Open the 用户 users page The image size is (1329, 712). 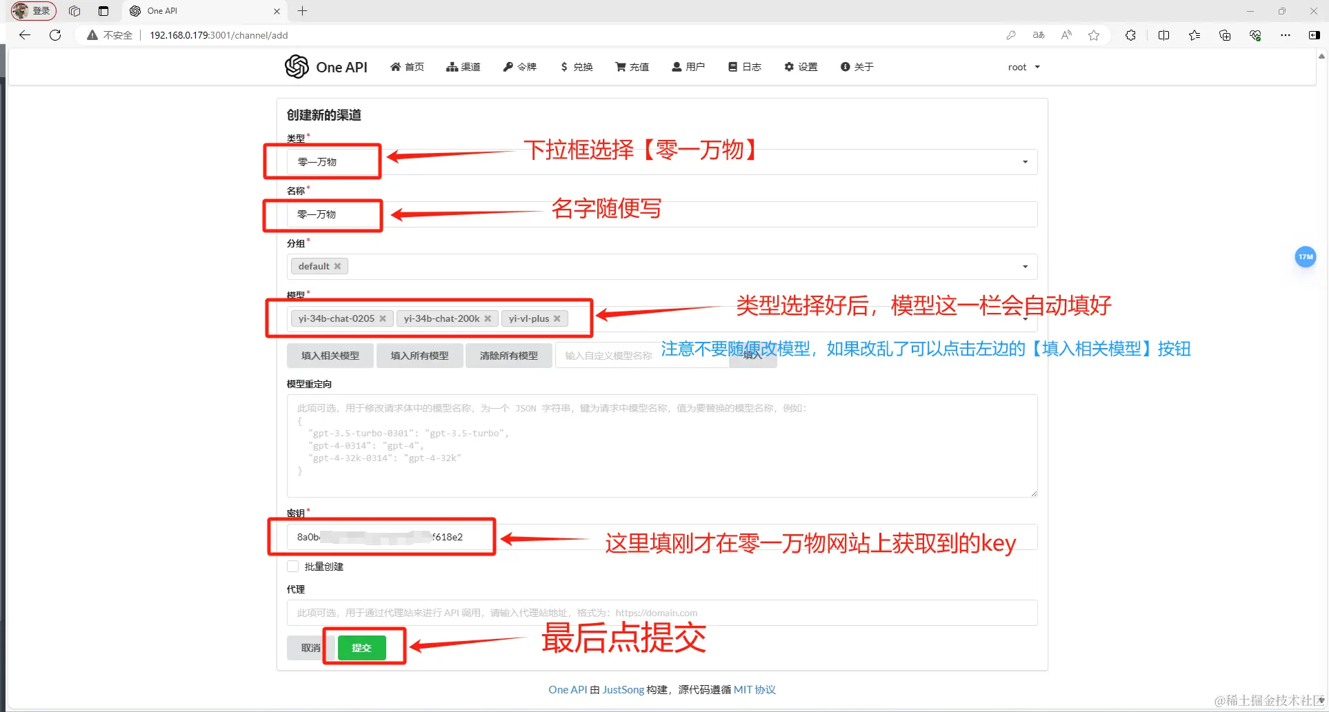688,67
